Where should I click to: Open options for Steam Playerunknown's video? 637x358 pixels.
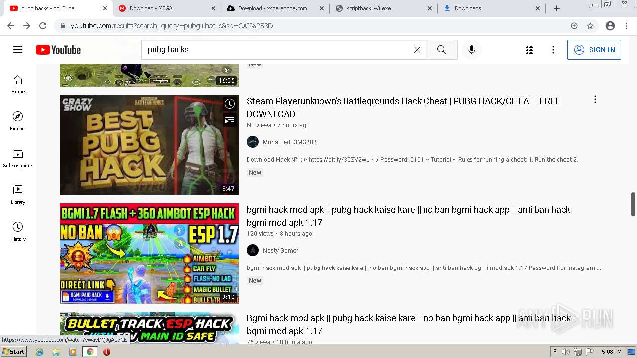[x=595, y=100]
